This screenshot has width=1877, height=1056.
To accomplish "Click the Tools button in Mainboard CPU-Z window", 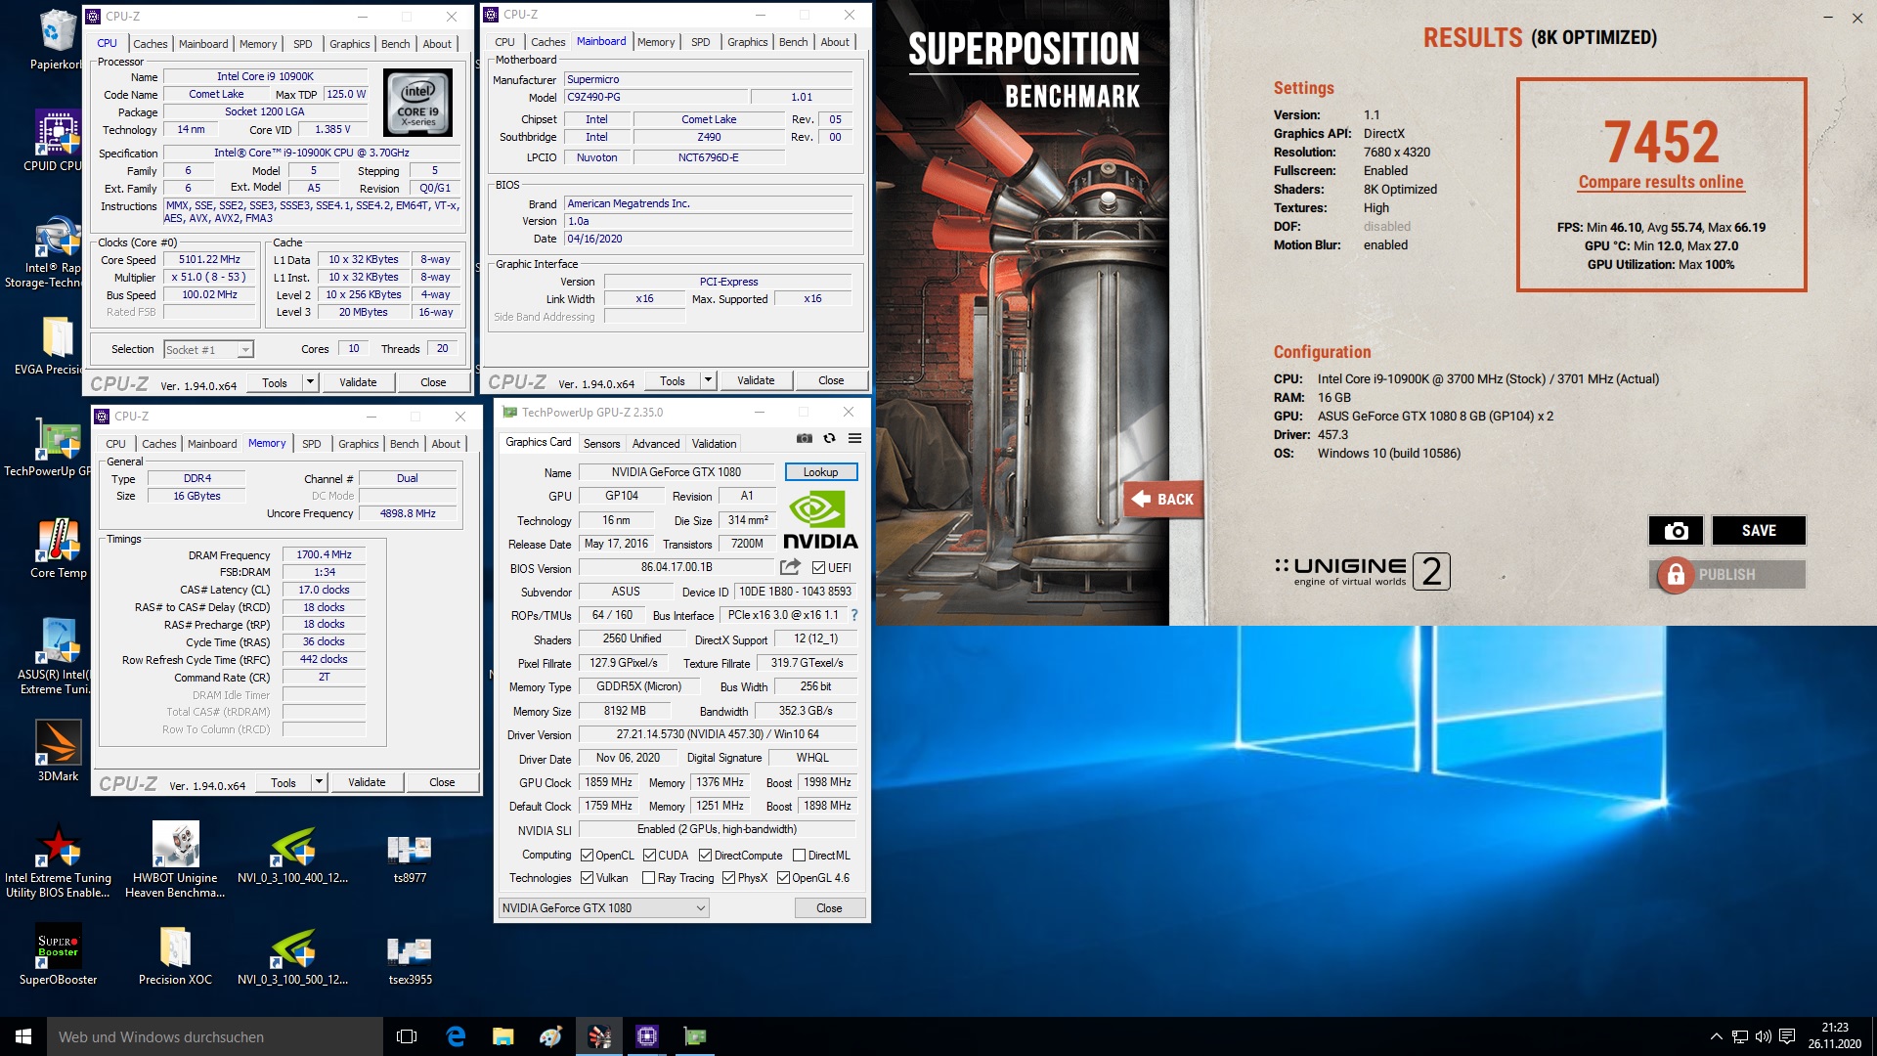I will 673,380.
